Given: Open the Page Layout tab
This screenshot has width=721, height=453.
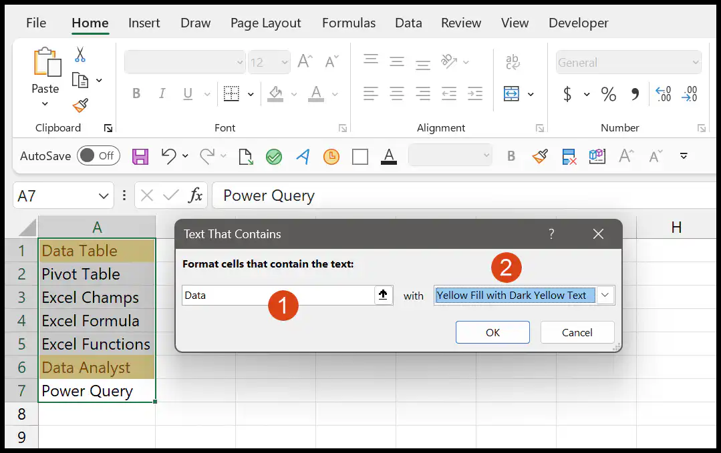Looking at the screenshot, I should 266,23.
